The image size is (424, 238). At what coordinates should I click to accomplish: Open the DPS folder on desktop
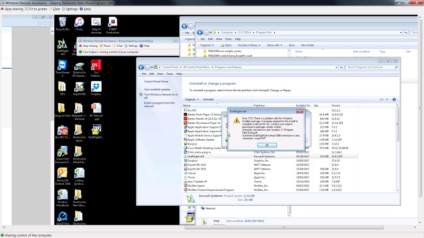coord(62,88)
